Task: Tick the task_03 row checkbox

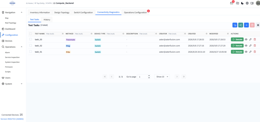Action: (x=30, y=39)
